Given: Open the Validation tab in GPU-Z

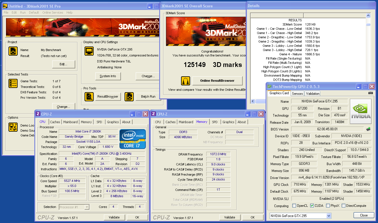Looking at the screenshot, I should click(x=313, y=93).
